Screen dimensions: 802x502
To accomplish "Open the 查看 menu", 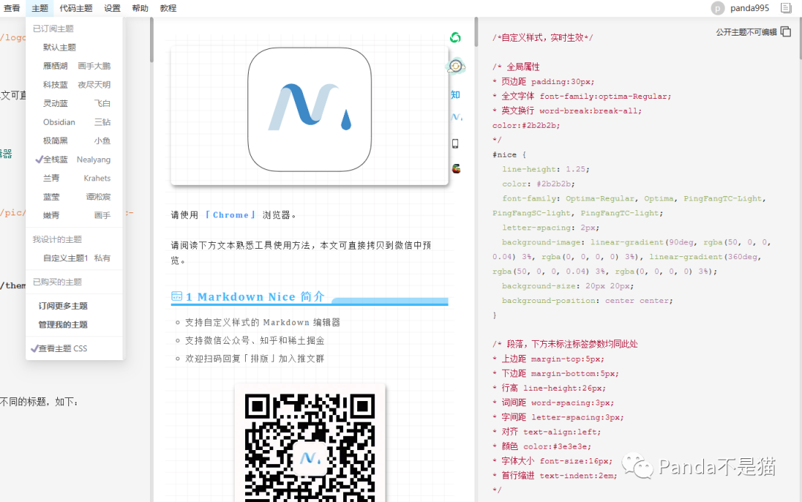I will [x=12, y=8].
